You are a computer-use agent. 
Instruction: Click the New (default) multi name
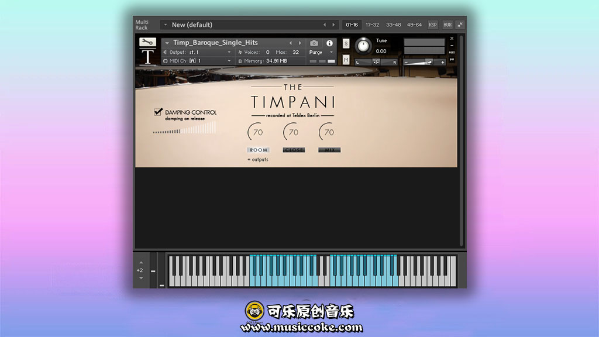pos(192,25)
